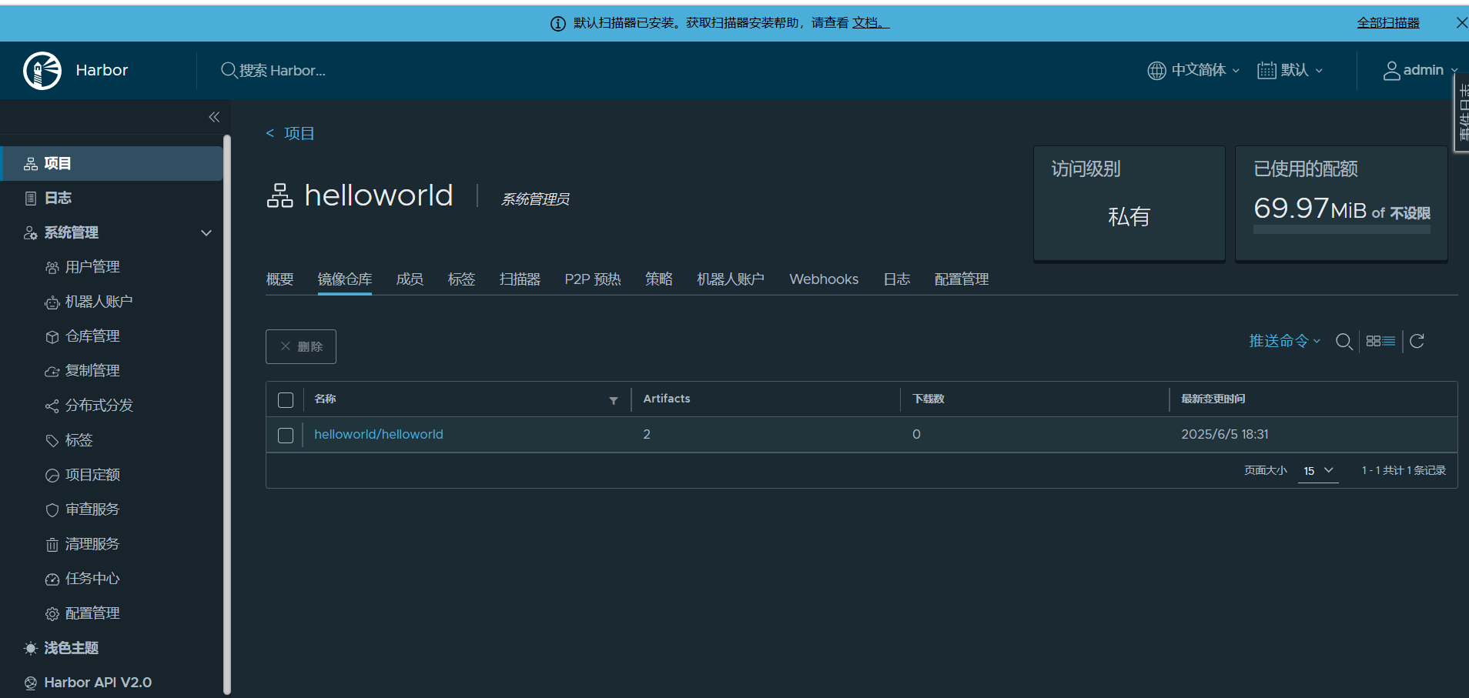Close the scanner notification banner
The image size is (1469, 698).
point(1461,23)
